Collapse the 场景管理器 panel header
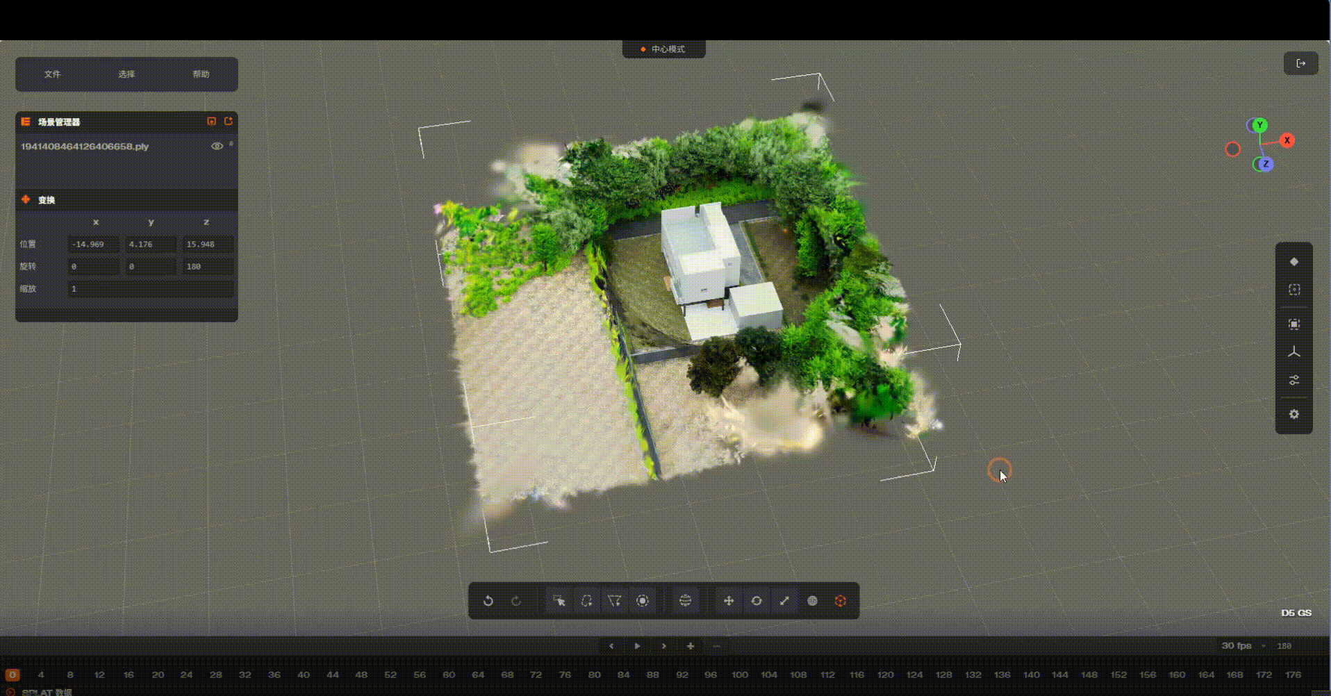The height and width of the screenshot is (696, 1331). pos(59,122)
